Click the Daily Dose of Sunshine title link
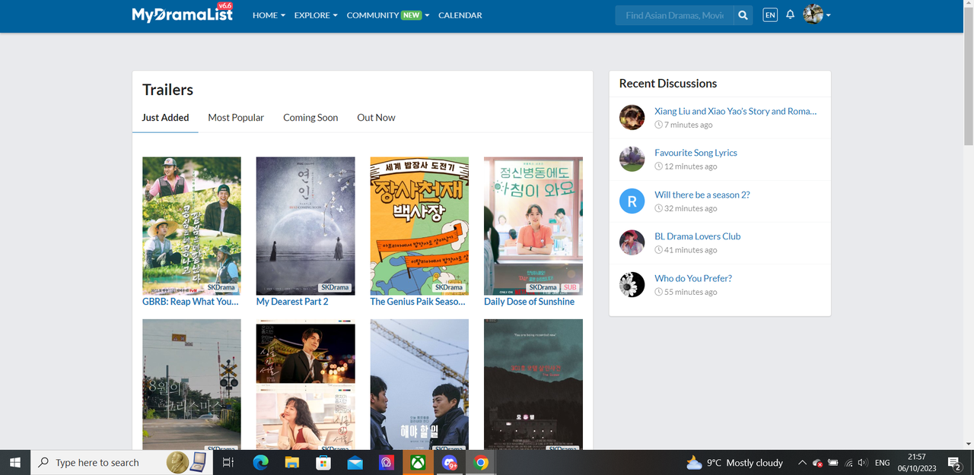Image resolution: width=974 pixels, height=475 pixels. pos(529,302)
